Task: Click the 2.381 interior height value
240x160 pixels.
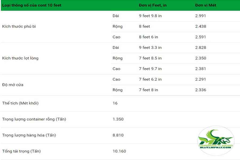Action: click(x=201, y=69)
